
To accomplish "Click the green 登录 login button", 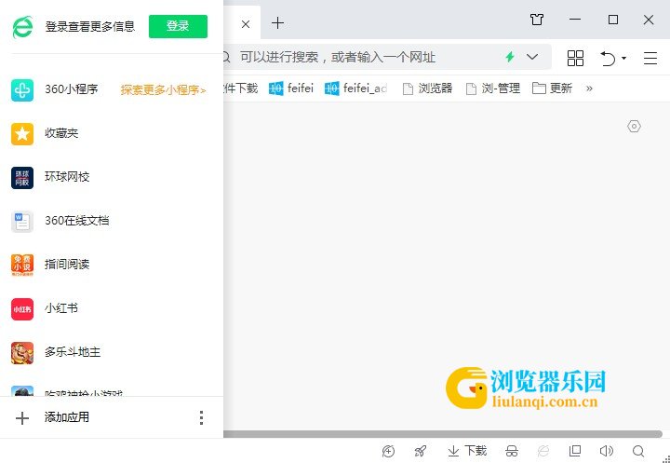I will click(178, 26).
